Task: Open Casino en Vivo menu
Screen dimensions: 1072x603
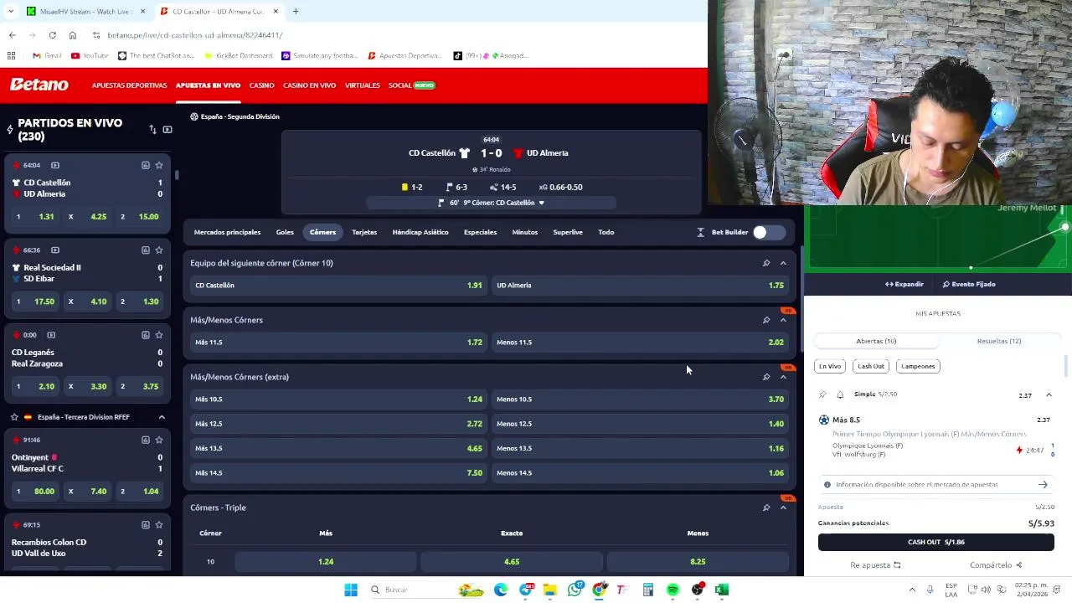Action: 309,85
